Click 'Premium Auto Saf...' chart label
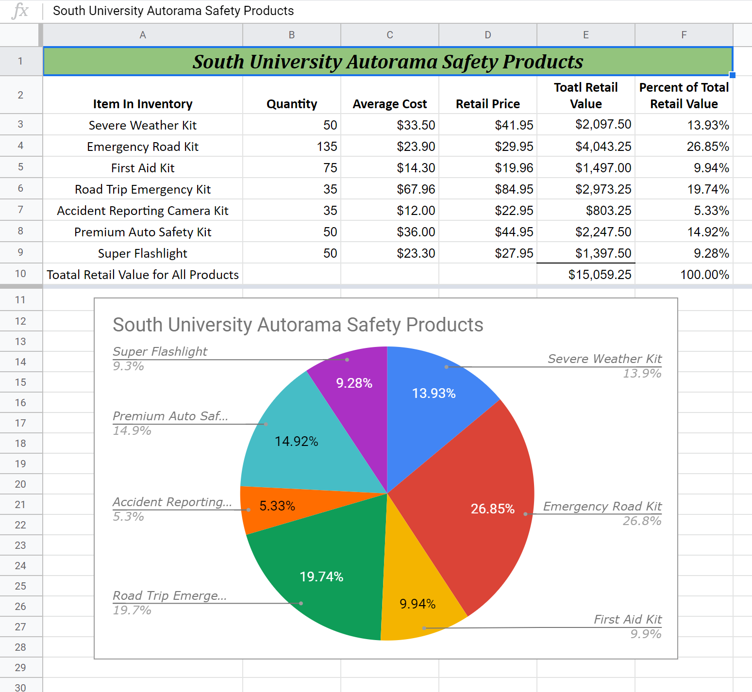This screenshot has height=692, width=752. tap(170, 416)
